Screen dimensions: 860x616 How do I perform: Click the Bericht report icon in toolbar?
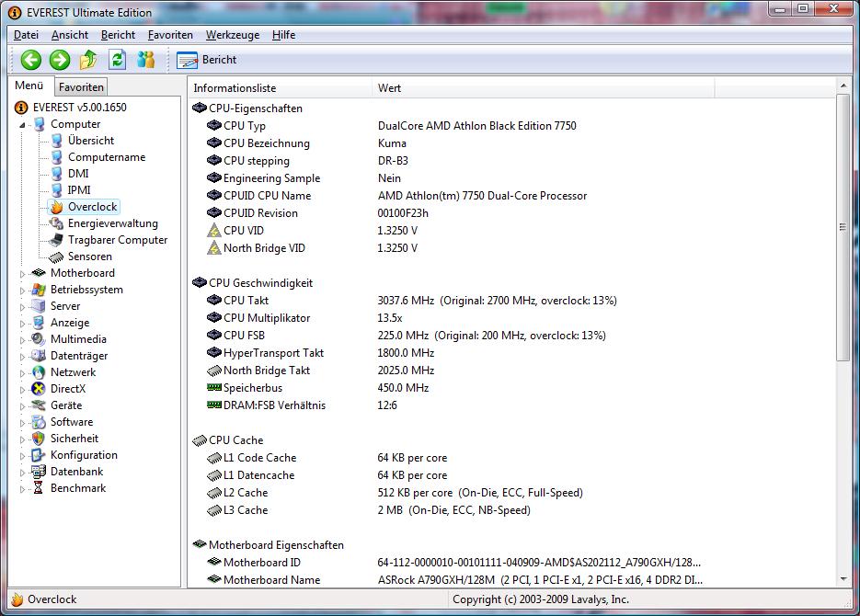[x=187, y=61]
